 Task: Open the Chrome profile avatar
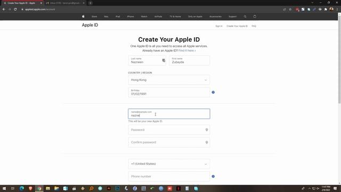331,9
